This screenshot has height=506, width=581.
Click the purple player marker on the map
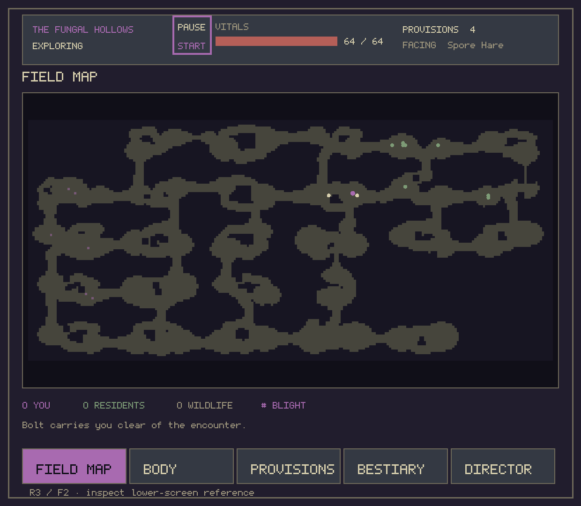[353, 193]
